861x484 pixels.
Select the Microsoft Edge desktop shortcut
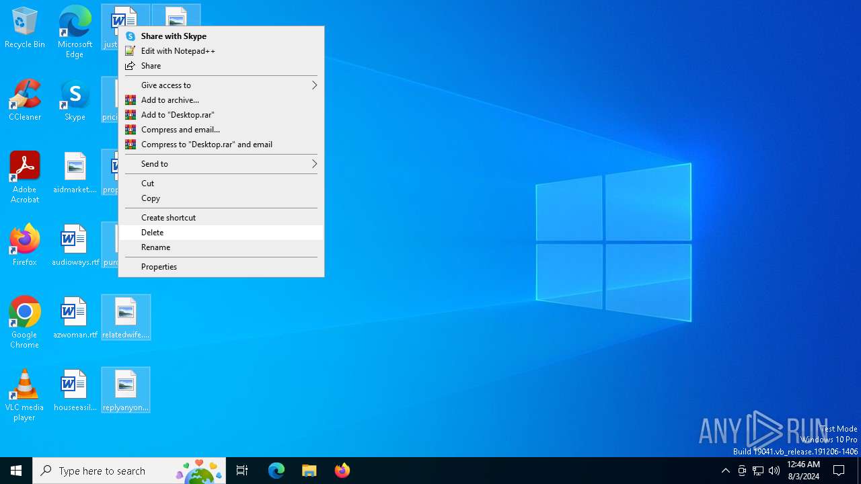[x=75, y=32]
